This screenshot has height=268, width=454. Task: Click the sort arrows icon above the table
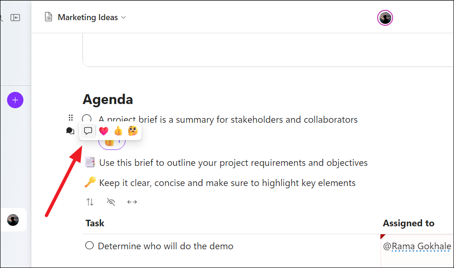pos(90,202)
